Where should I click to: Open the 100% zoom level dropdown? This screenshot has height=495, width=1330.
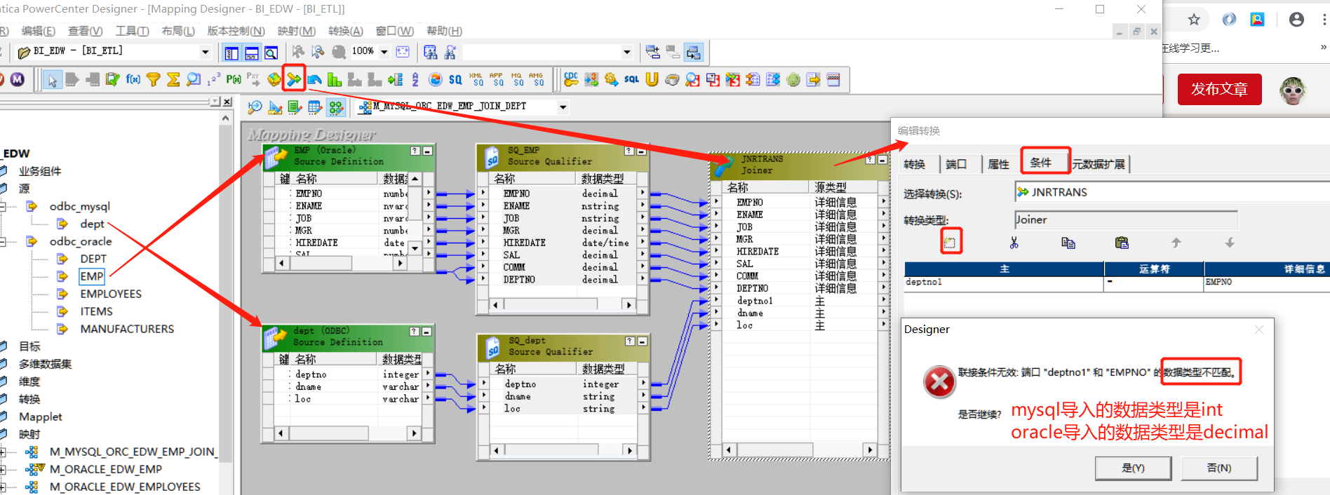[384, 52]
